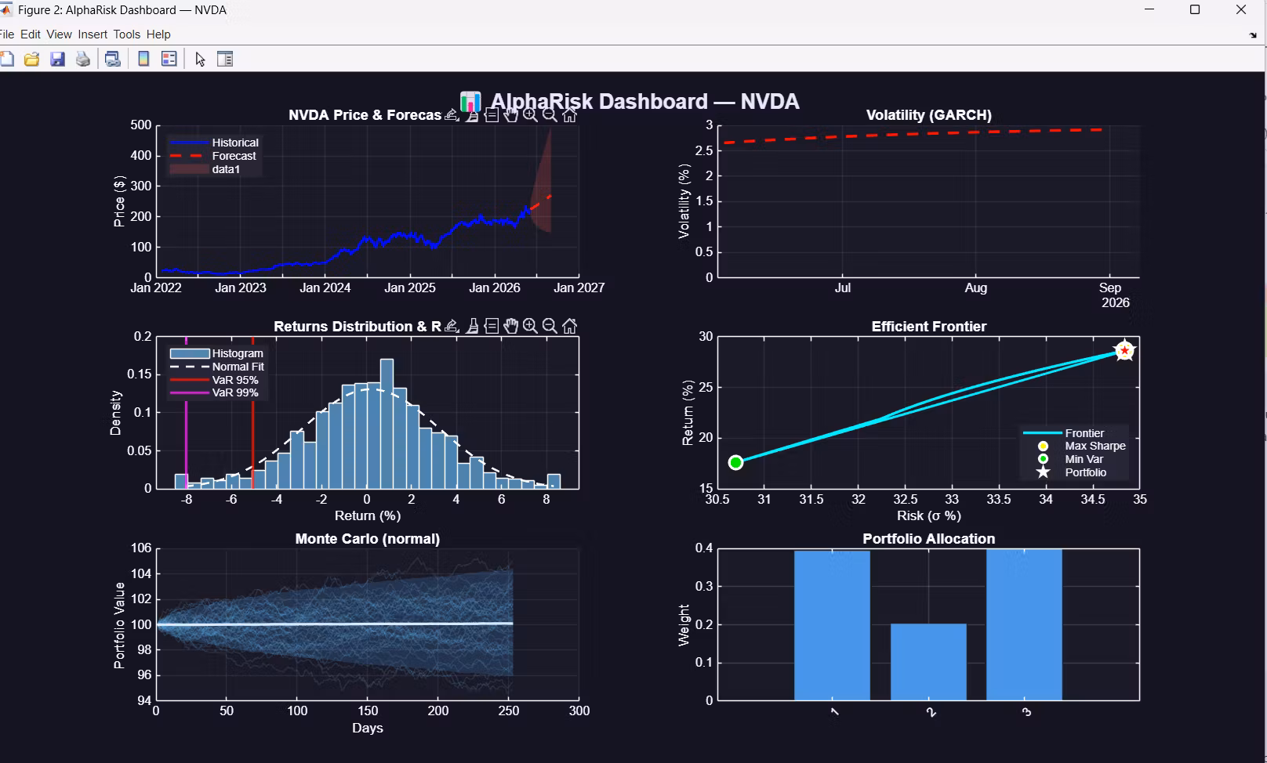Click the star Portfolio marker on frontier
Viewport: 1267px width, 763px height.
(1125, 351)
